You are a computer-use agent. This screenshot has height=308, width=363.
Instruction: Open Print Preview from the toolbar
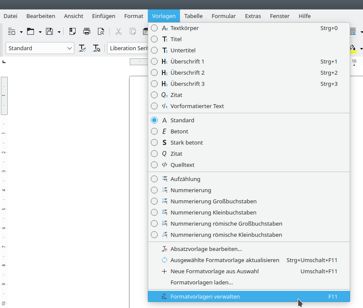(101, 31)
